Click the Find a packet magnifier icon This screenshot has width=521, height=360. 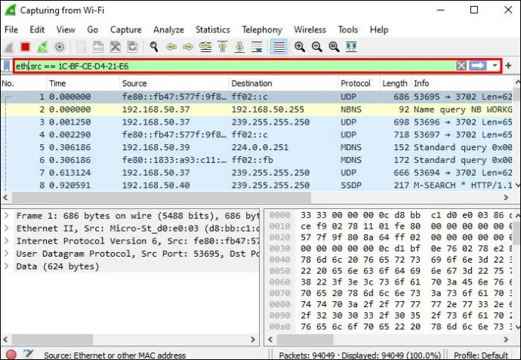[154, 47]
